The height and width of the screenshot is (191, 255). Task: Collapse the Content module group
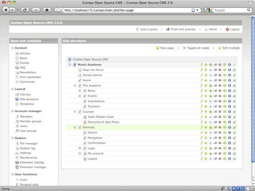pos(12,48)
